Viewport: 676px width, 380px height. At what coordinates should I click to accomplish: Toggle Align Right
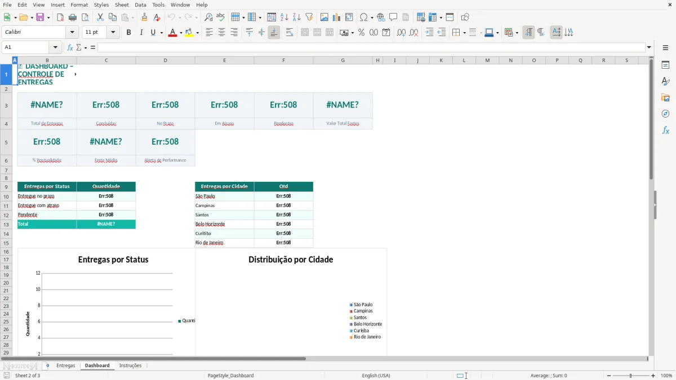234,33
